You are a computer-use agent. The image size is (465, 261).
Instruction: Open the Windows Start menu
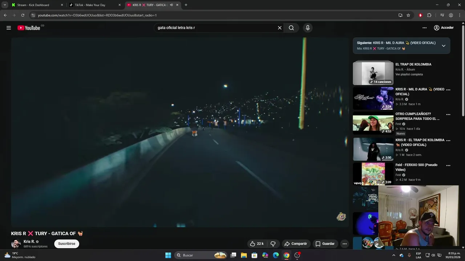(168, 255)
